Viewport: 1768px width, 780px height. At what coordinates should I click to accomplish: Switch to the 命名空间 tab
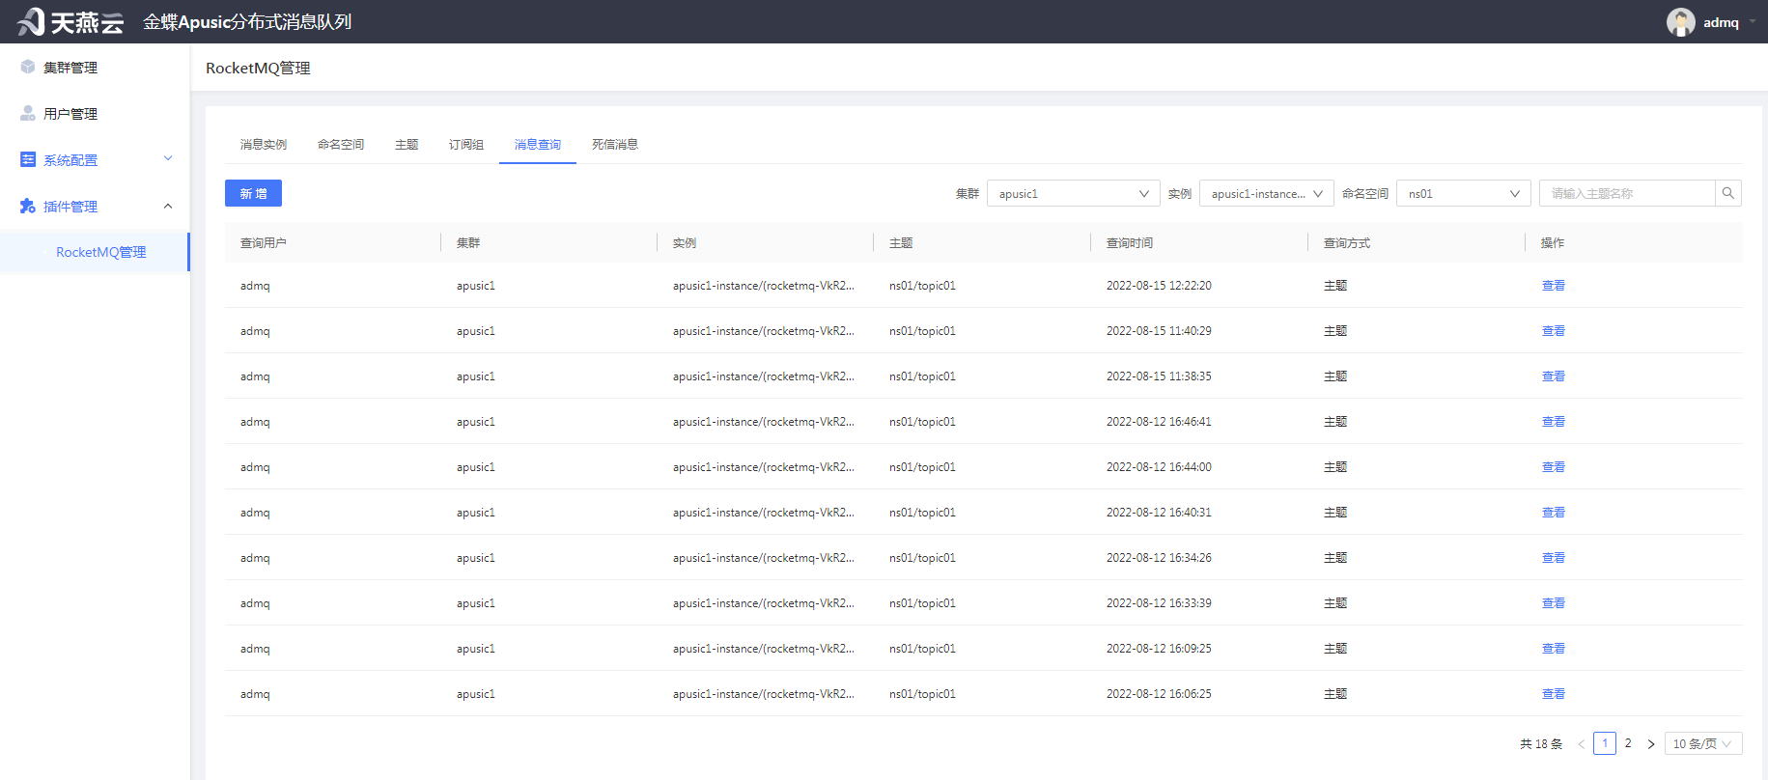[341, 144]
